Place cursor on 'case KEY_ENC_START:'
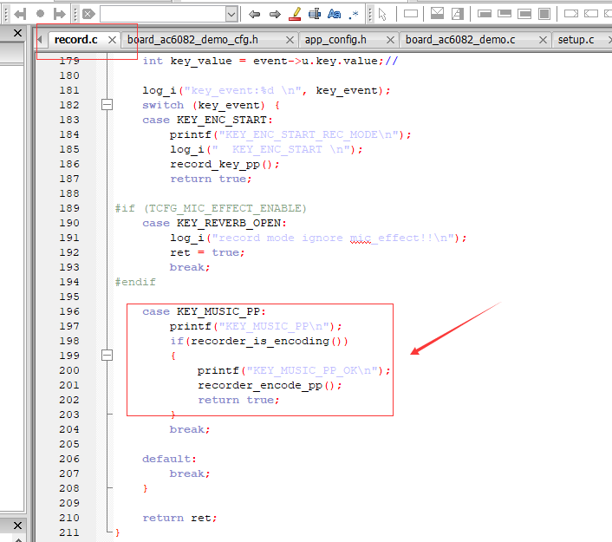This screenshot has width=612, height=542. tap(207, 121)
